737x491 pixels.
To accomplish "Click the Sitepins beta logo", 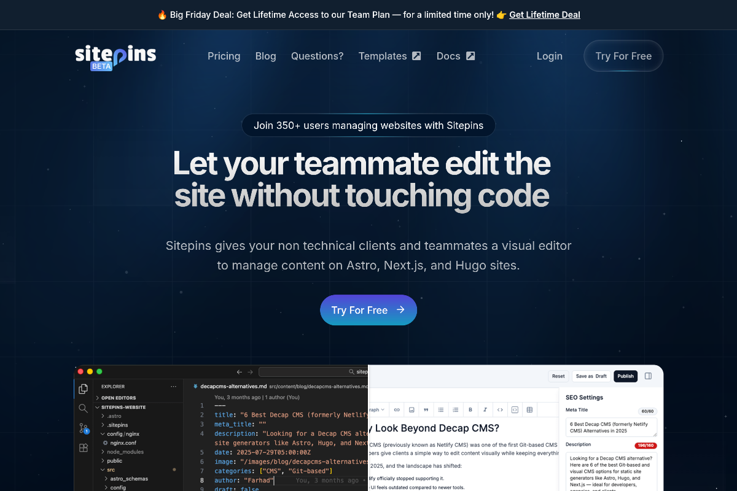I will click(115, 56).
